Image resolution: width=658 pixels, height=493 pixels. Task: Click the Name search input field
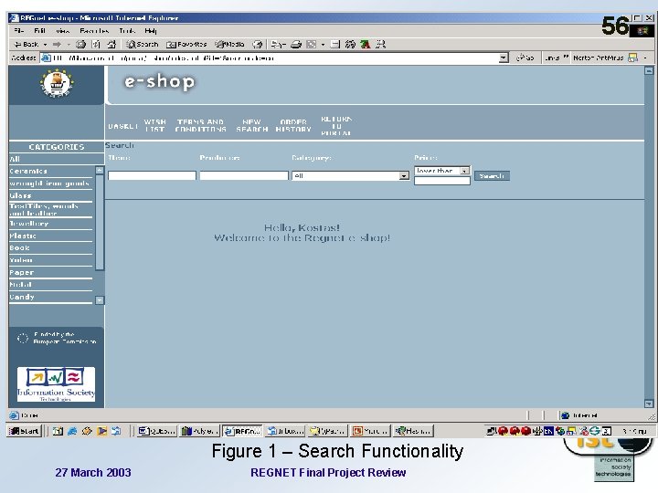click(152, 175)
